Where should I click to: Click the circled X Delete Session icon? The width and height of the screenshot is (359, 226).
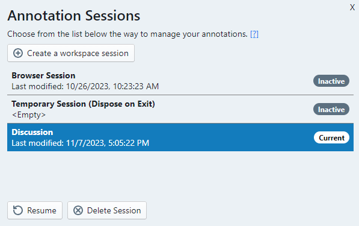click(78, 210)
